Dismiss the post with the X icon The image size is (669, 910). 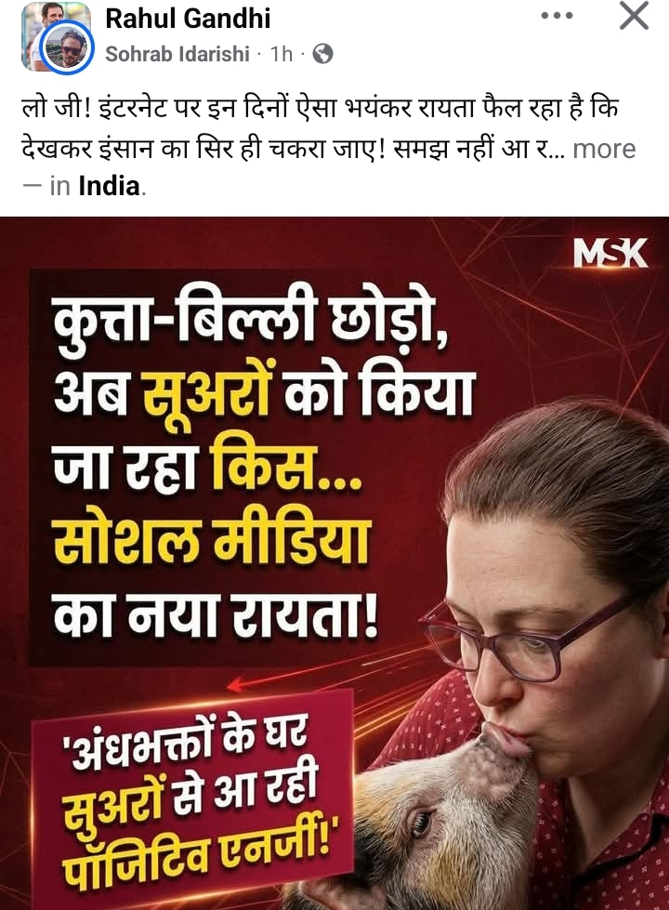click(x=634, y=16)
